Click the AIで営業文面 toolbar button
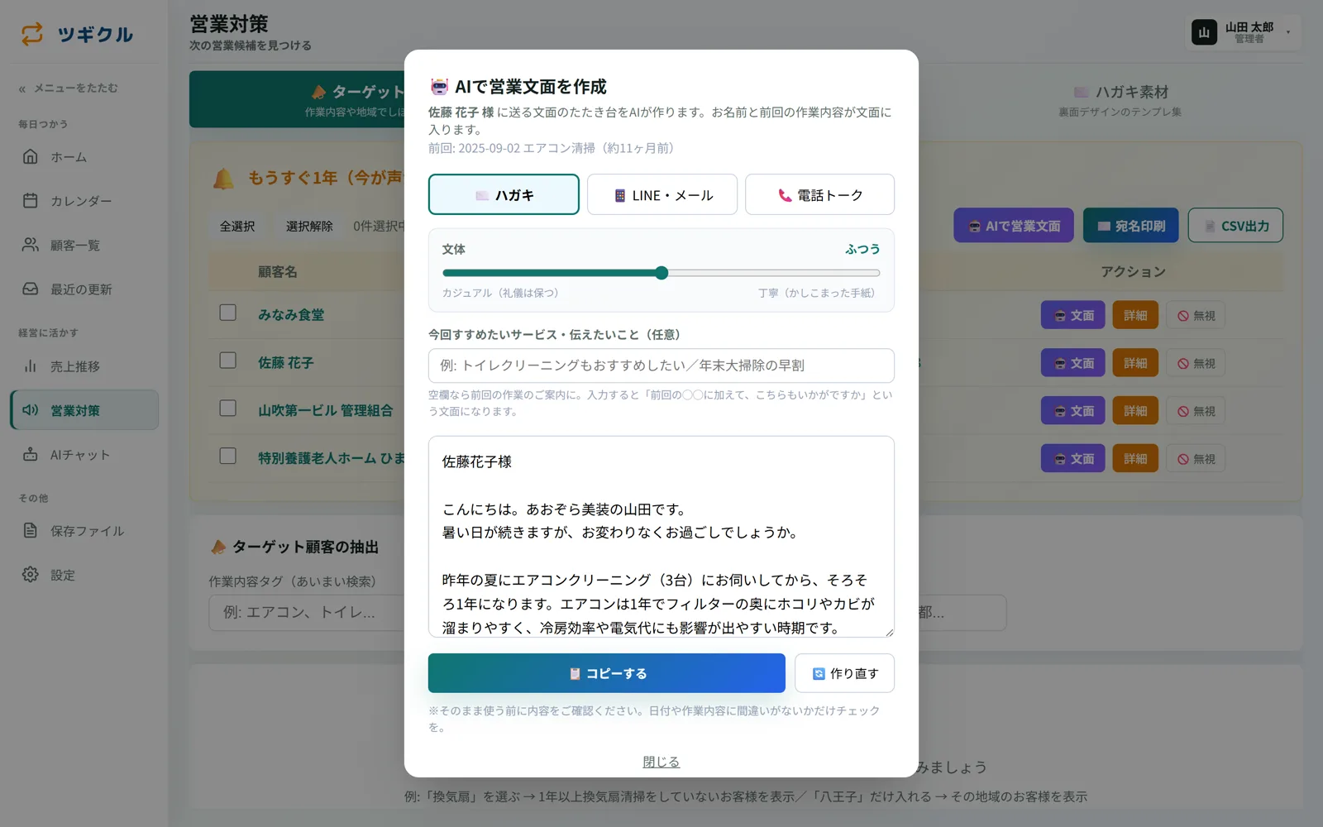 [x=1014, y=225]
